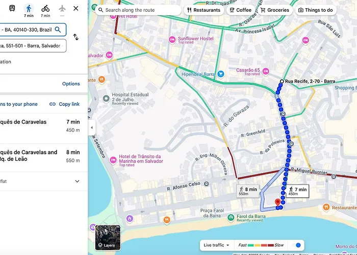Expand the mostly flat elevation details
The width and height of the screenshot is (357, 255).
pyautogui.click(x=77, y=181)
